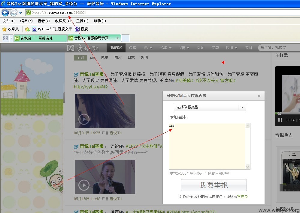
Task: Click the verified badge beside first 音悦Tai客服
Action: [76, 74]
